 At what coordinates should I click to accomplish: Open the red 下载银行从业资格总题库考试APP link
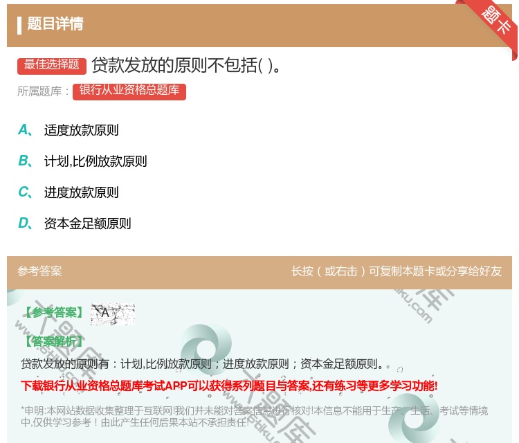(x=229, y=386)
